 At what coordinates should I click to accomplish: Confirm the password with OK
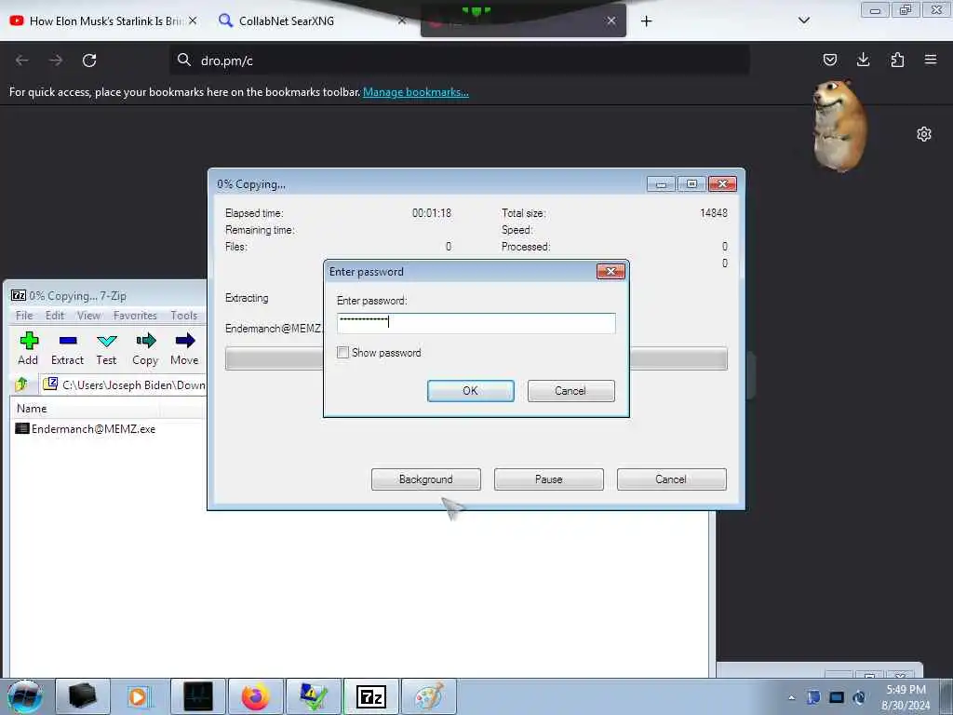pos(470,391)
